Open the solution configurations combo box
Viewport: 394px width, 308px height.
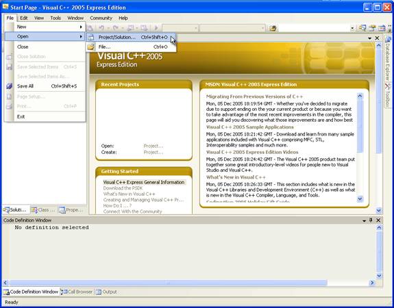click(180, 28)
